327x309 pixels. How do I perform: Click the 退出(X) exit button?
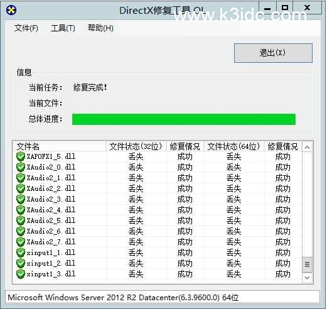click(273, 53)
